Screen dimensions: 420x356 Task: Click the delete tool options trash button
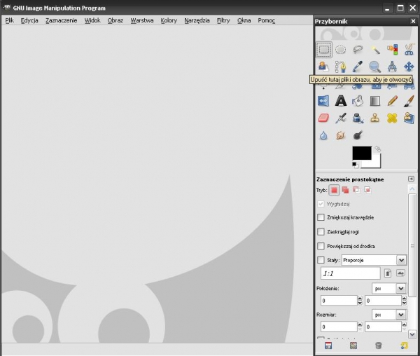pyautogui.click(x=378, y=345)
